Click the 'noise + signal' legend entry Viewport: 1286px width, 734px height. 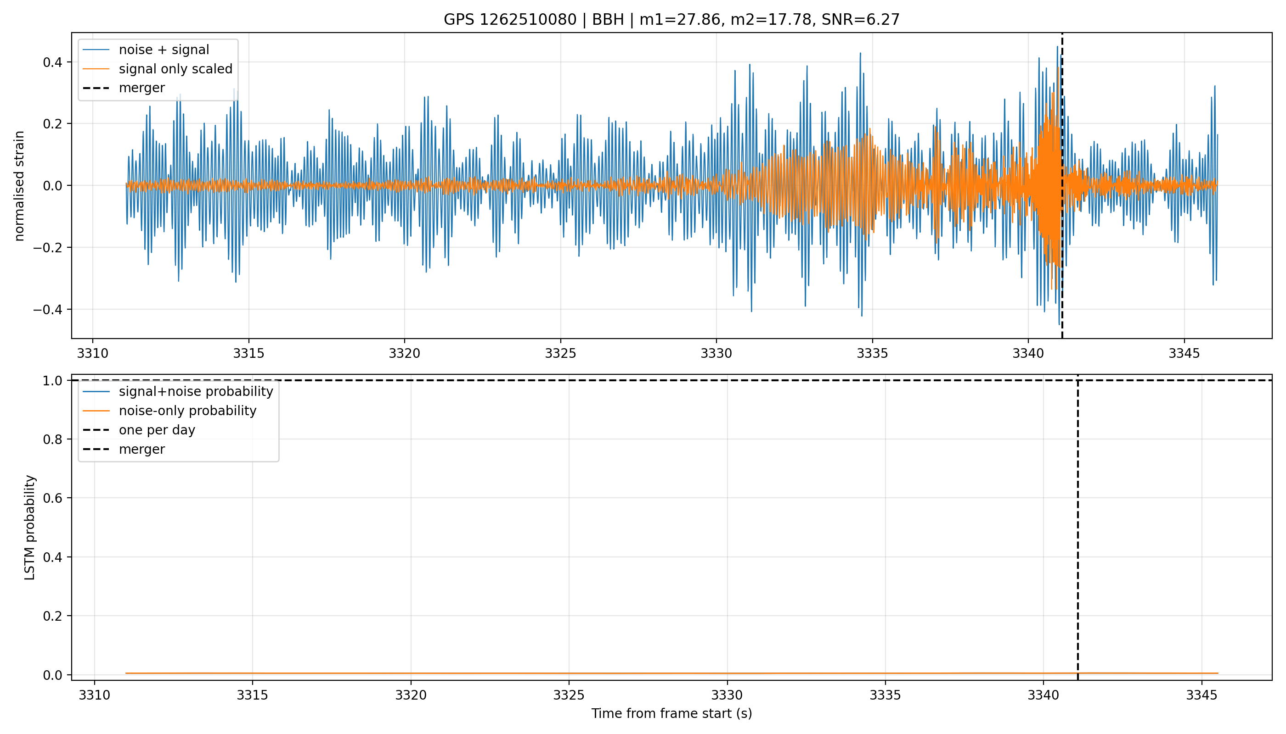pyautogui.click(x=164, y=50)
